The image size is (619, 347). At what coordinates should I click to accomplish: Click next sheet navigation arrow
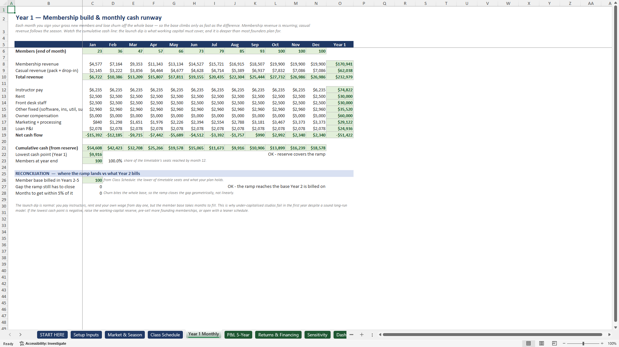20,335
